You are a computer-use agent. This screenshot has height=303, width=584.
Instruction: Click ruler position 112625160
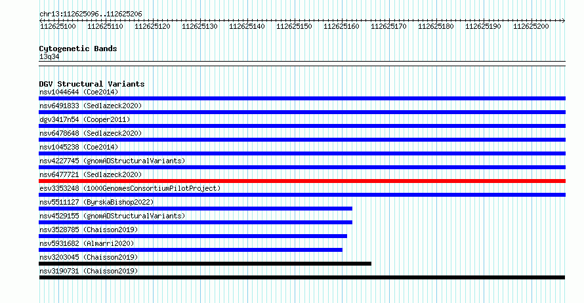click(x=341, y=26)
